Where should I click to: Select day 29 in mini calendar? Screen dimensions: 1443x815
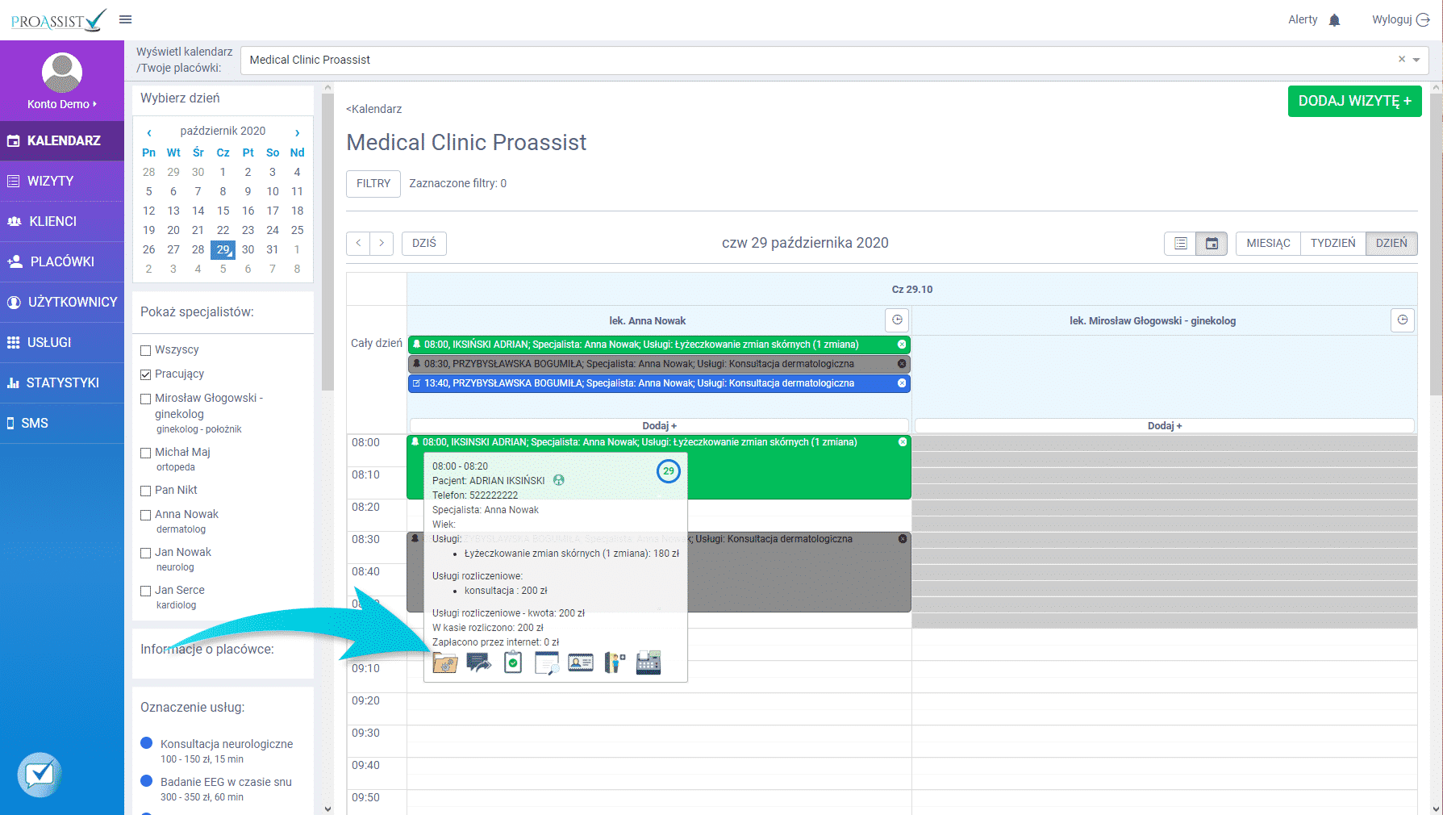click(x=223, y=249)
